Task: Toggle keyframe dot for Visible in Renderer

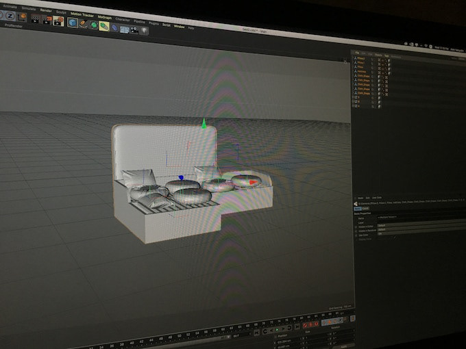Action: click(x=356, y=231)
